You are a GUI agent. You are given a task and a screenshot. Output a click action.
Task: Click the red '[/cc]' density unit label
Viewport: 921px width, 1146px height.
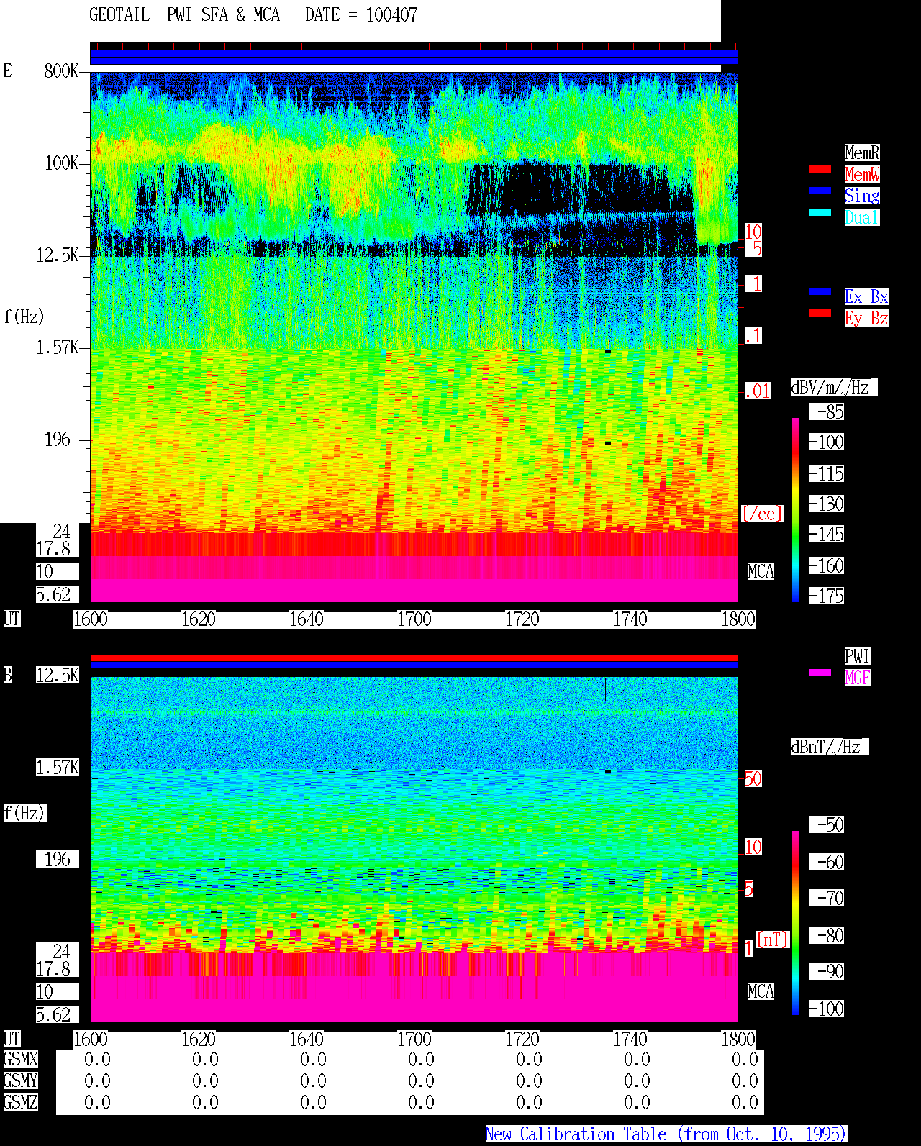pos(762,514)
